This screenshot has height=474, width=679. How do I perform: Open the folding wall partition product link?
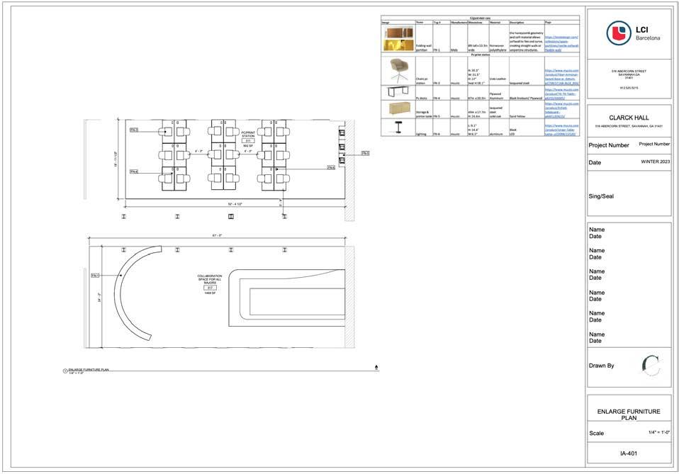tap(561, 44)
